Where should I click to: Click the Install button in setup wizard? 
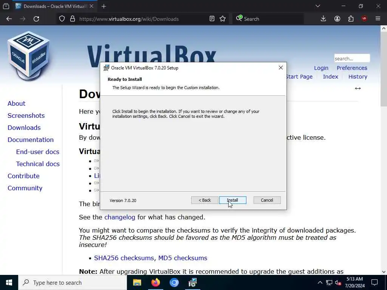(x=232, y=200)
